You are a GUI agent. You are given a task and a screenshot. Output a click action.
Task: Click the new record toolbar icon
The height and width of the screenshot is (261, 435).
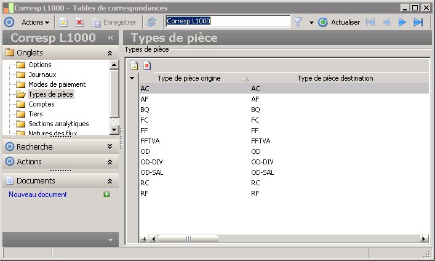63,22
